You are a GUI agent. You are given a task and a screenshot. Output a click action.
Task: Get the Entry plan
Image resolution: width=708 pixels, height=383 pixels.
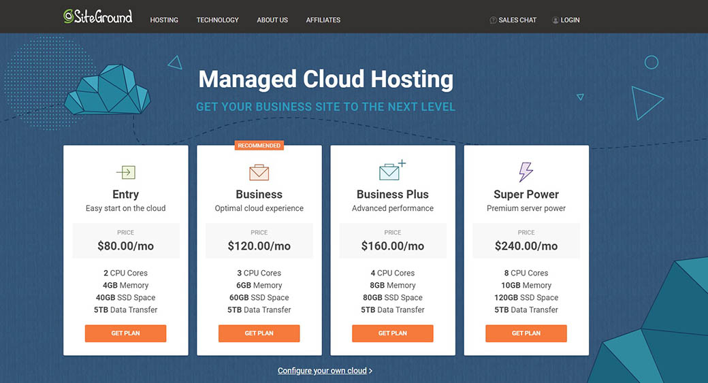click(x=125, y=333)
